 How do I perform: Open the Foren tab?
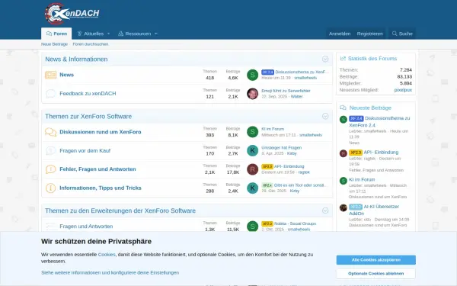56,34
